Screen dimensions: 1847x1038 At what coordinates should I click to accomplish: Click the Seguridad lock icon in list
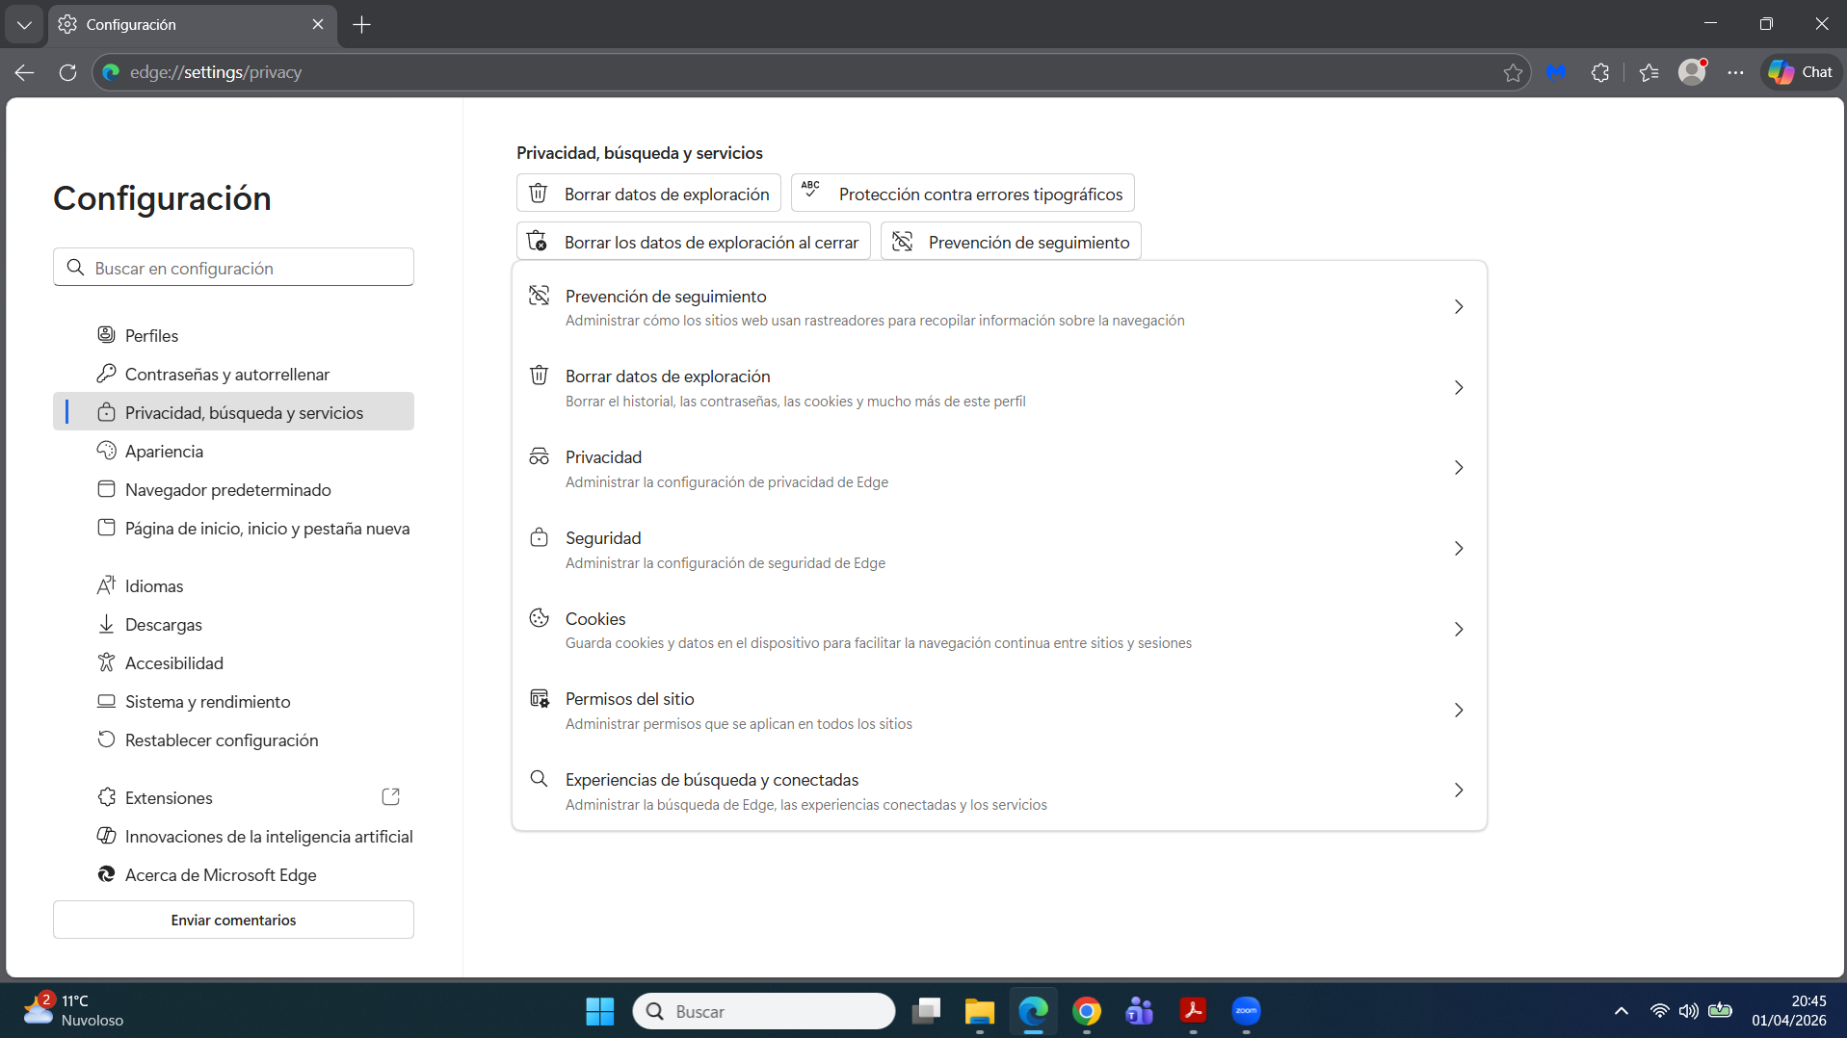[540, 537]
